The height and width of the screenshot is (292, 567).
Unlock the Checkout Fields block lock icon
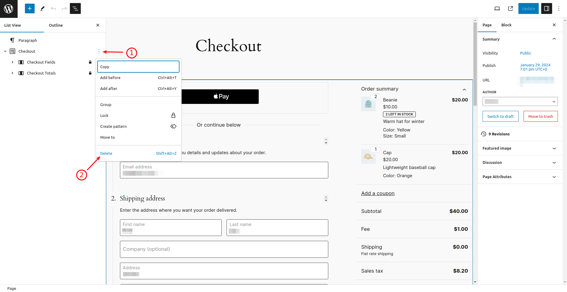(x=90, y=62)
